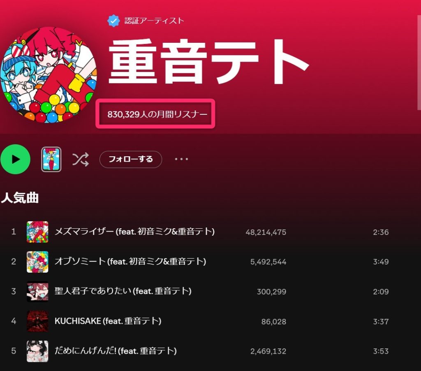The width and height of the screenshot is (421, 371).
Task: Click the オブソミート cover art icon
Action: pos(37,262)
